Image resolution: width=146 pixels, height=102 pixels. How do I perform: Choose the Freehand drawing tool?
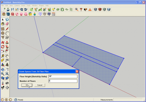(x=7, y=38)
